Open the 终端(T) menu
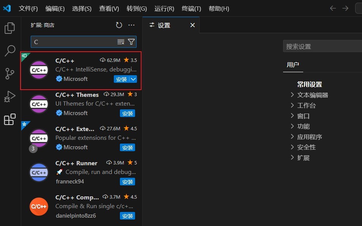The width and height of the screenshot is (362, 226). pos(191,9)
